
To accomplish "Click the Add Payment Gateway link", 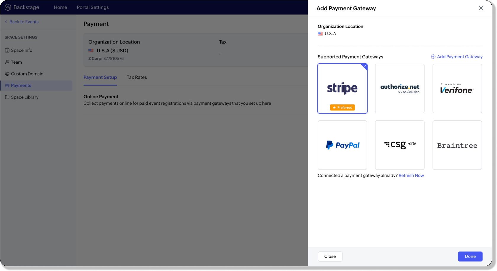I will click(x=460, y=57).
